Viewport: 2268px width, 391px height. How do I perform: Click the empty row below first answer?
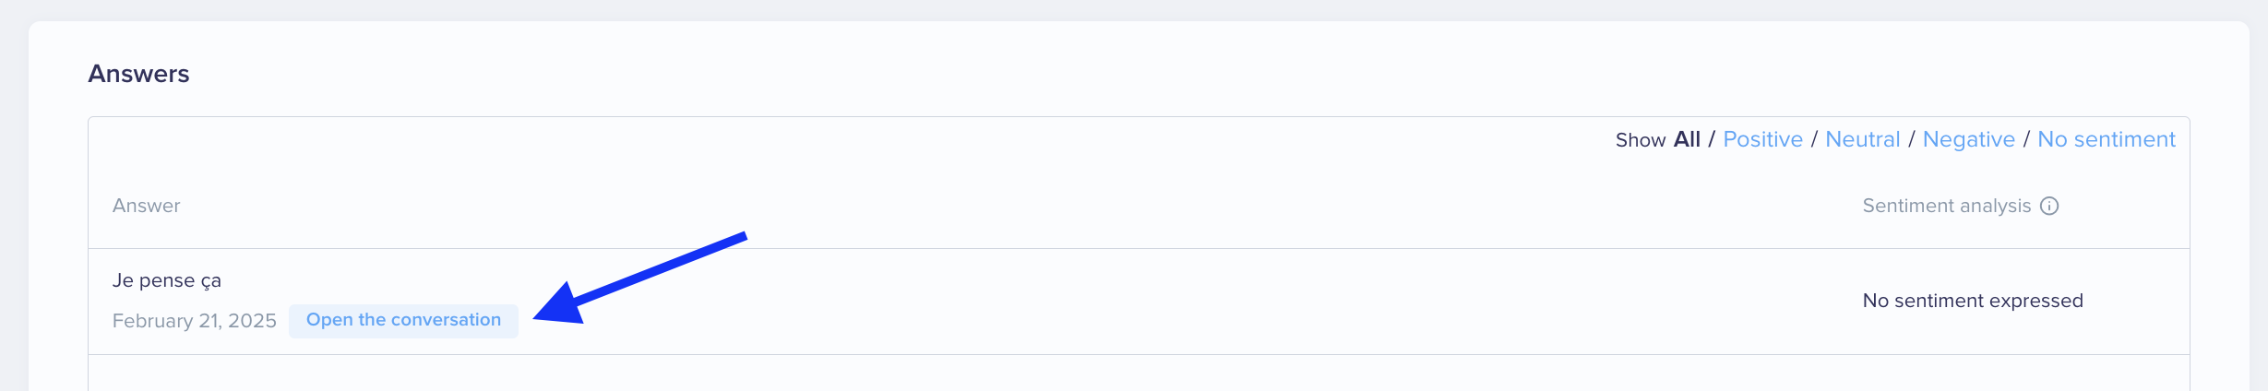click(x=1139, y=373)
